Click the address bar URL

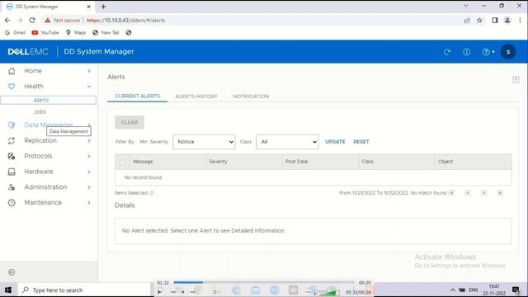pyautogui.click(x=126, y=20)
